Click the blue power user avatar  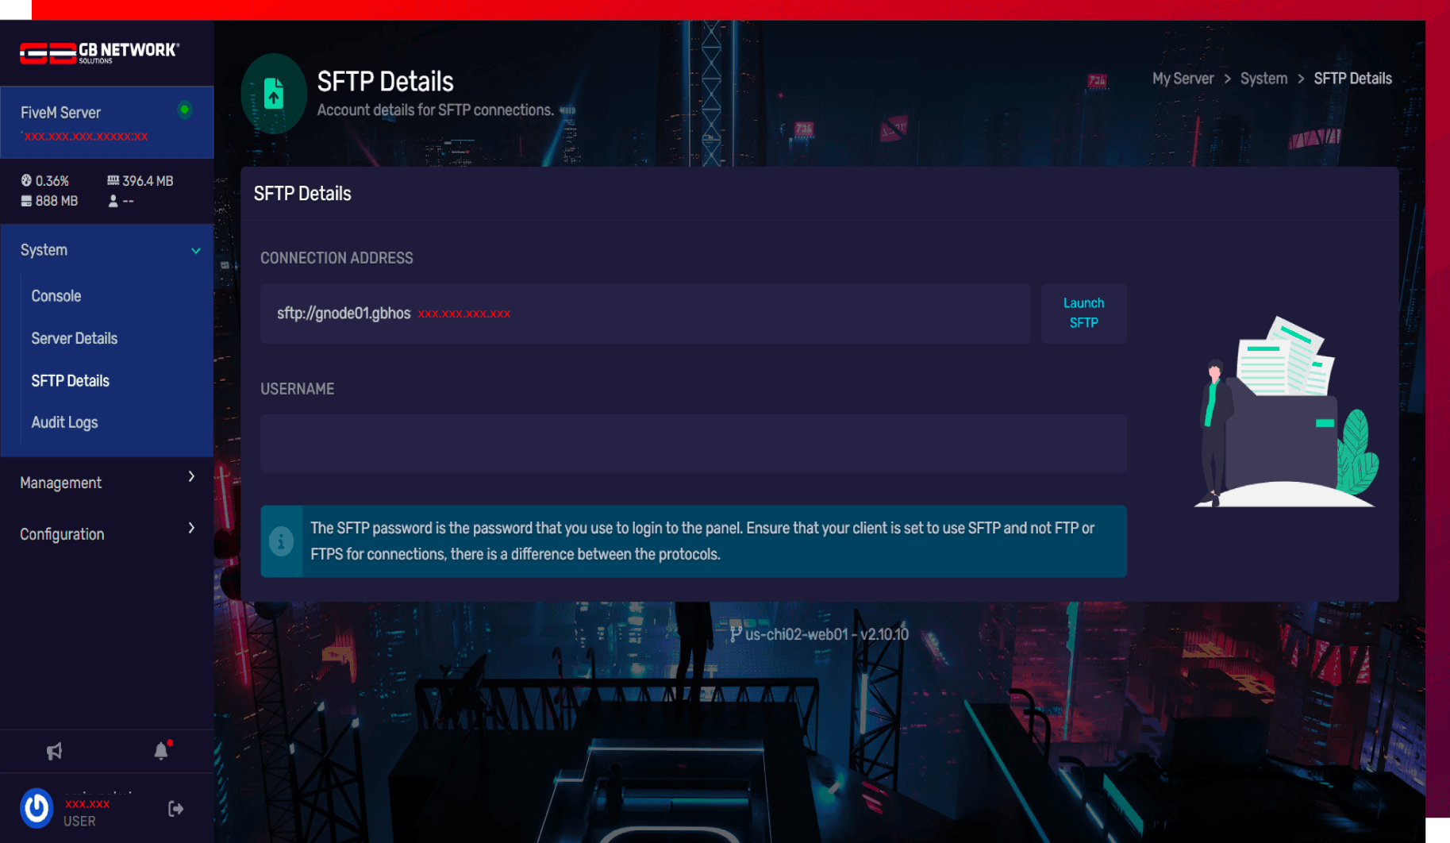37,808
